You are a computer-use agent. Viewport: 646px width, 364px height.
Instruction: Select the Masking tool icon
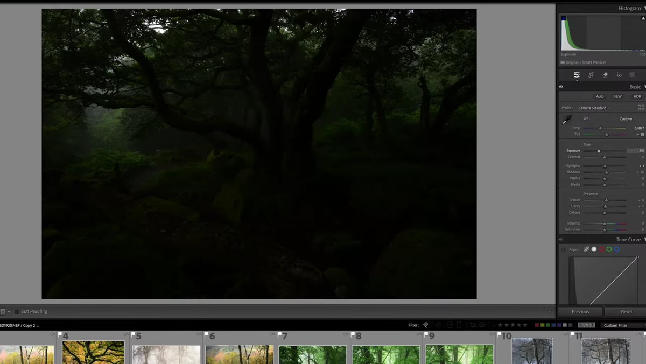(632, 75)
